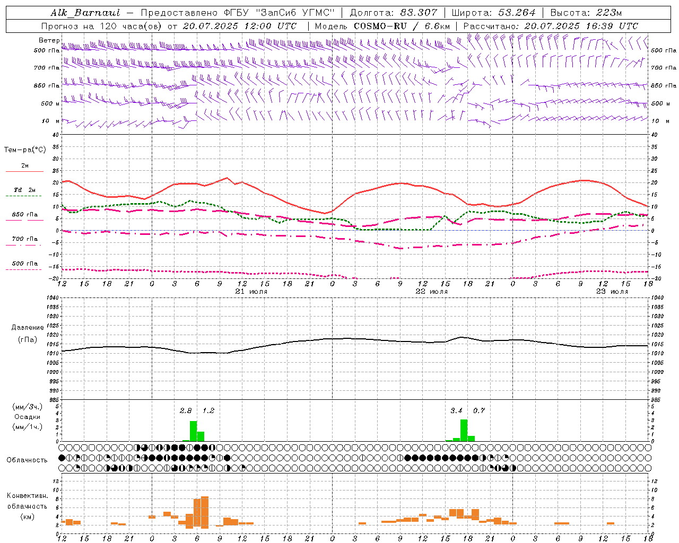
Task: Click the 22 июля date label
Action: (x=431, y=292)
